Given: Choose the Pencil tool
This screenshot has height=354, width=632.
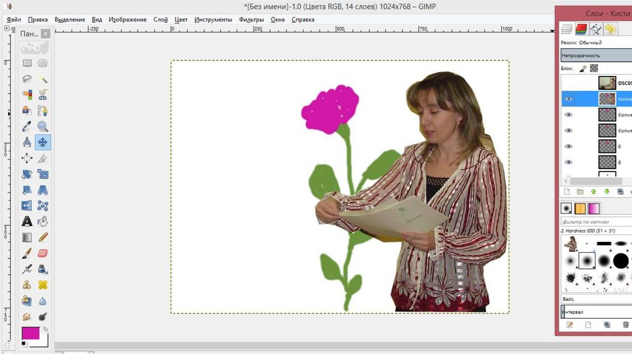Looking at the screenshot, I should coord(43,237).
